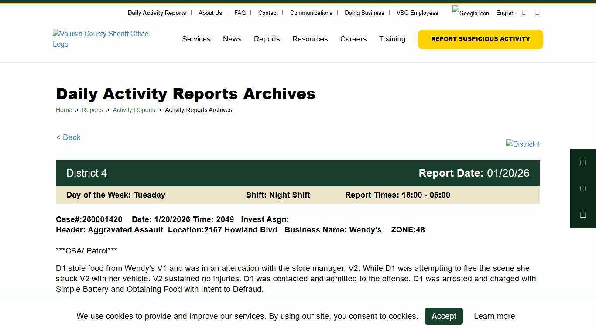Screen dimensions: 596x335
Task: Expand the Resources navigation menu
Action: coord(310,39)
